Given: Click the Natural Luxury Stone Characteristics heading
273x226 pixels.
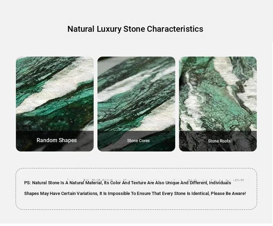Looking at the screenshot, I should click(x=135, y=29).
